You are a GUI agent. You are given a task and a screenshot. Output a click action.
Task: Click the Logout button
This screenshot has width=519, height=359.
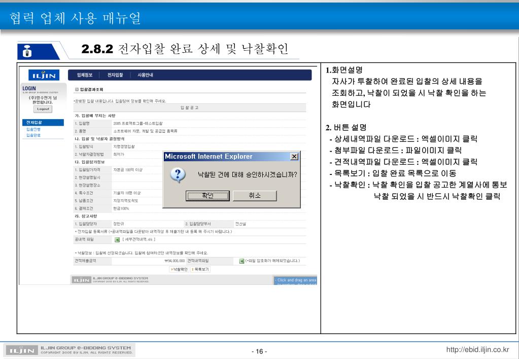click(43, 109)
